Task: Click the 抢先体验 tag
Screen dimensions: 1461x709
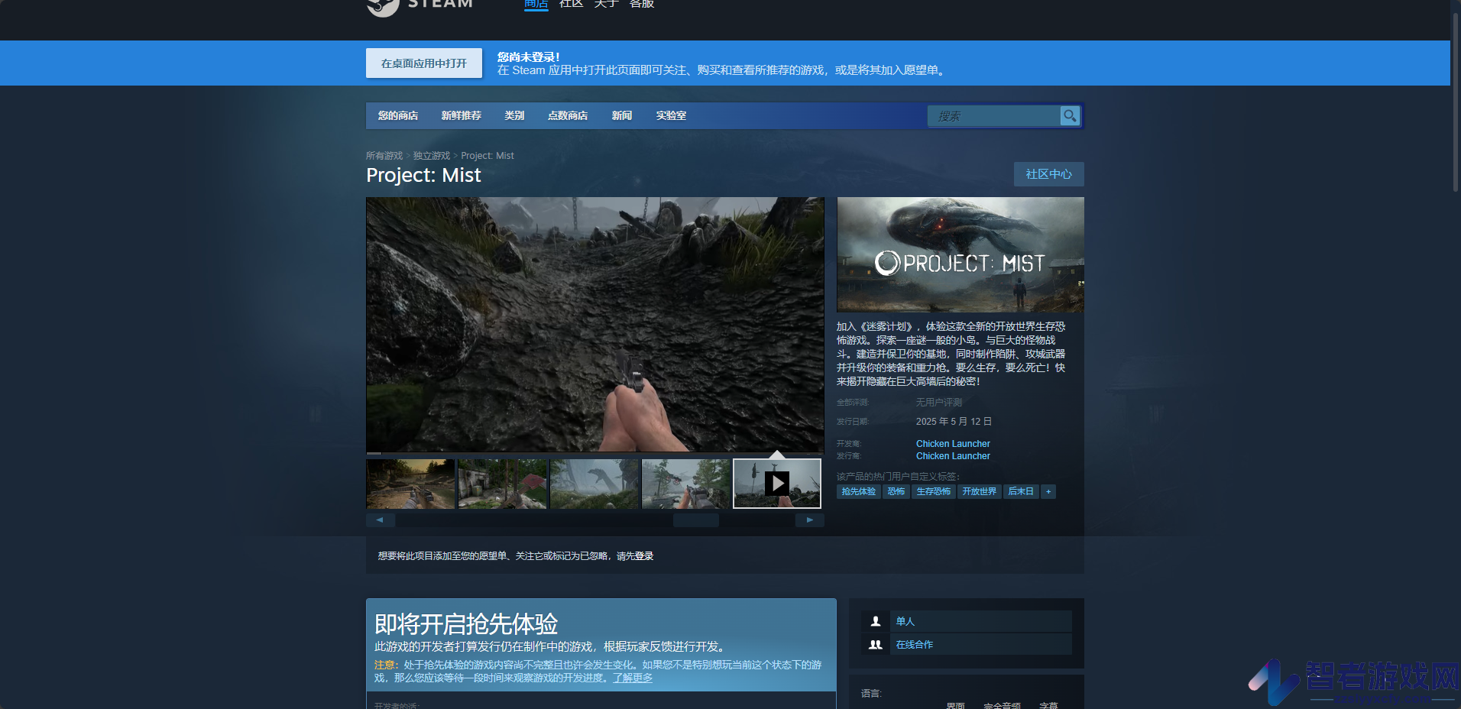Action: (x=859, y=491)
